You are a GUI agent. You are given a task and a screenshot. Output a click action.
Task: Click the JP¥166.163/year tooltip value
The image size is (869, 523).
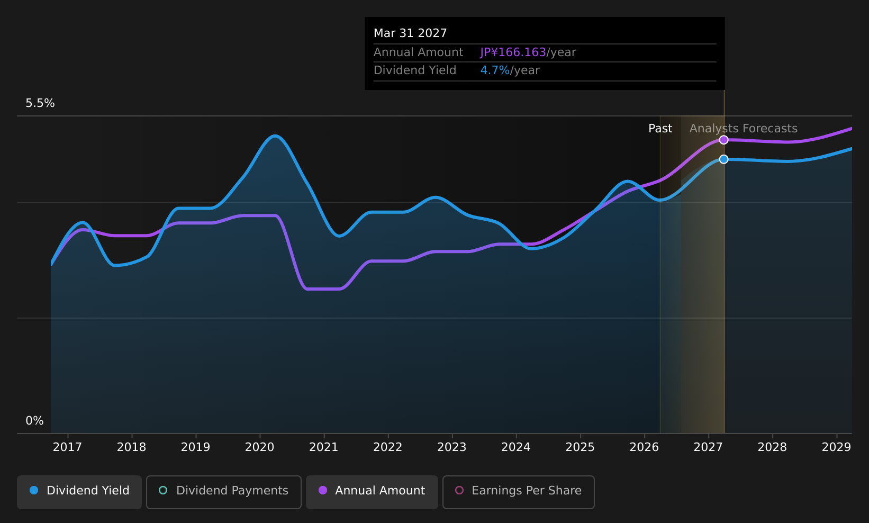(x=528, y=52)
